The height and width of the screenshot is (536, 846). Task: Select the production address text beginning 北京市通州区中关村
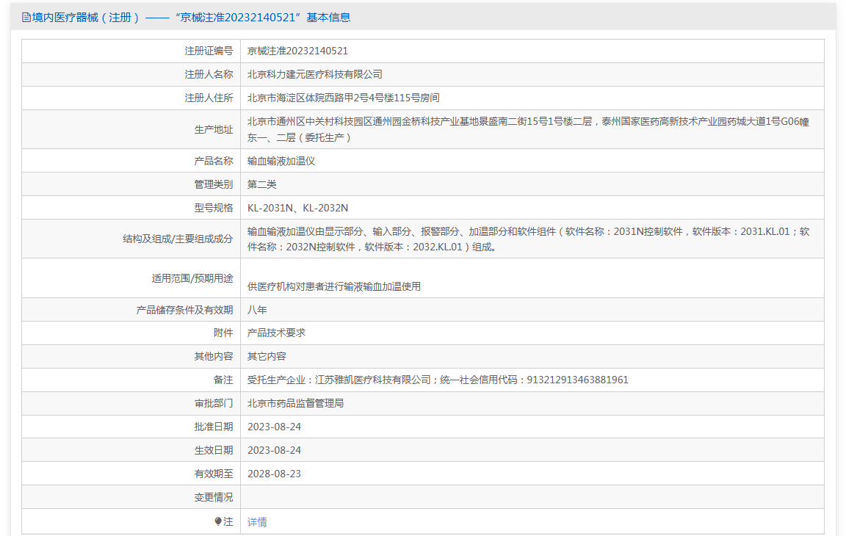[528, 129]
